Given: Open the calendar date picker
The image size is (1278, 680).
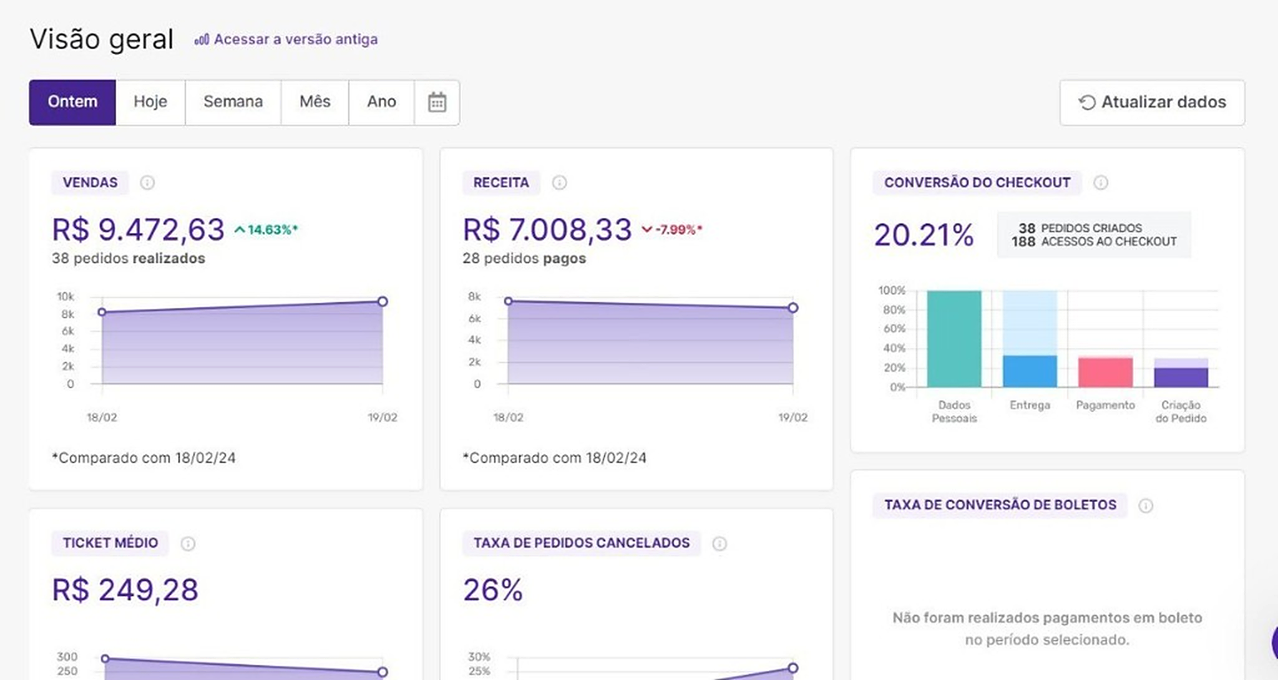Looking at the screenshot, I should point(437,102).
